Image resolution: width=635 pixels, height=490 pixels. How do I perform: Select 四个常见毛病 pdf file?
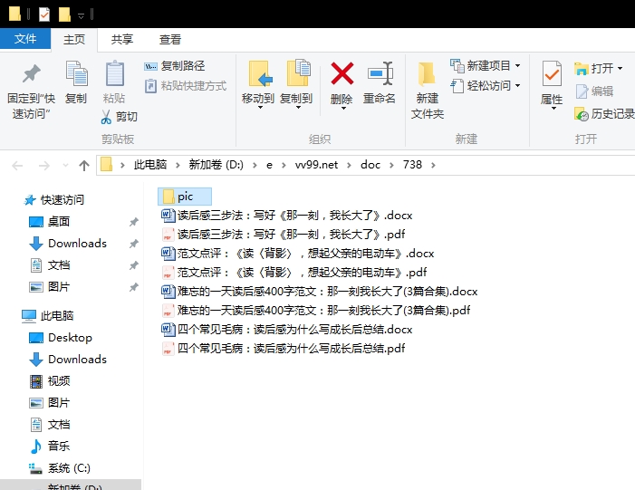pos(283,349)
